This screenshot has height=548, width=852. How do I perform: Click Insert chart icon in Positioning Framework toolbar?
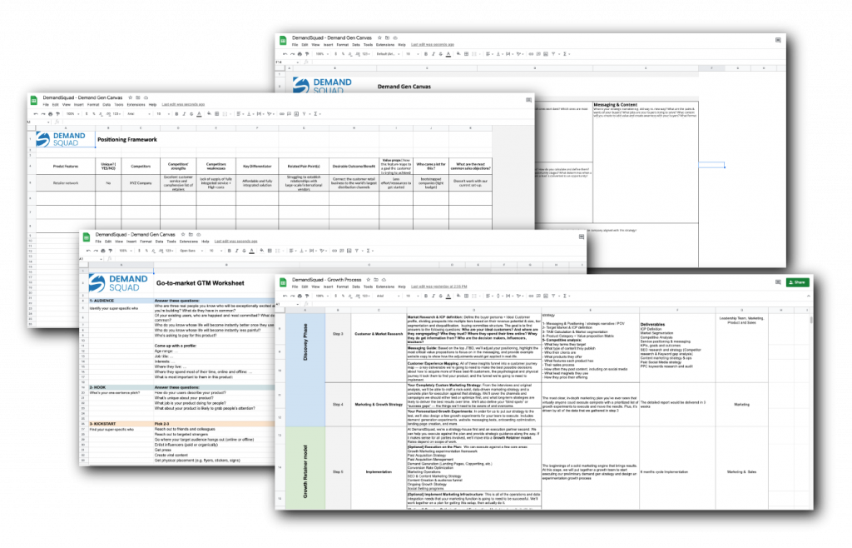point(296,113)
